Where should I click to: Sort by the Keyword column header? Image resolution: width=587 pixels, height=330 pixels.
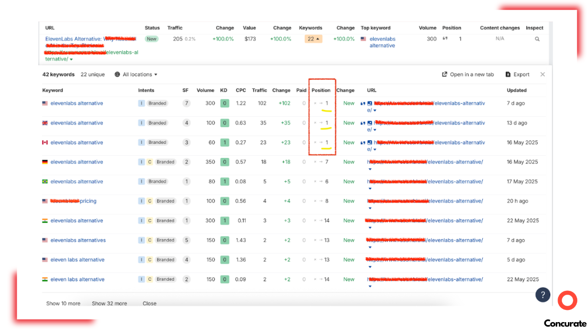point(53,90)
